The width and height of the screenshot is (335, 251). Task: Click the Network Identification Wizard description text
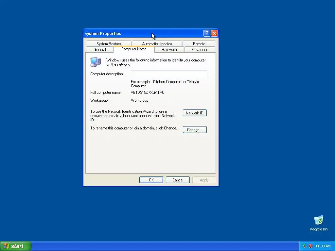click(x=132, y=115)
